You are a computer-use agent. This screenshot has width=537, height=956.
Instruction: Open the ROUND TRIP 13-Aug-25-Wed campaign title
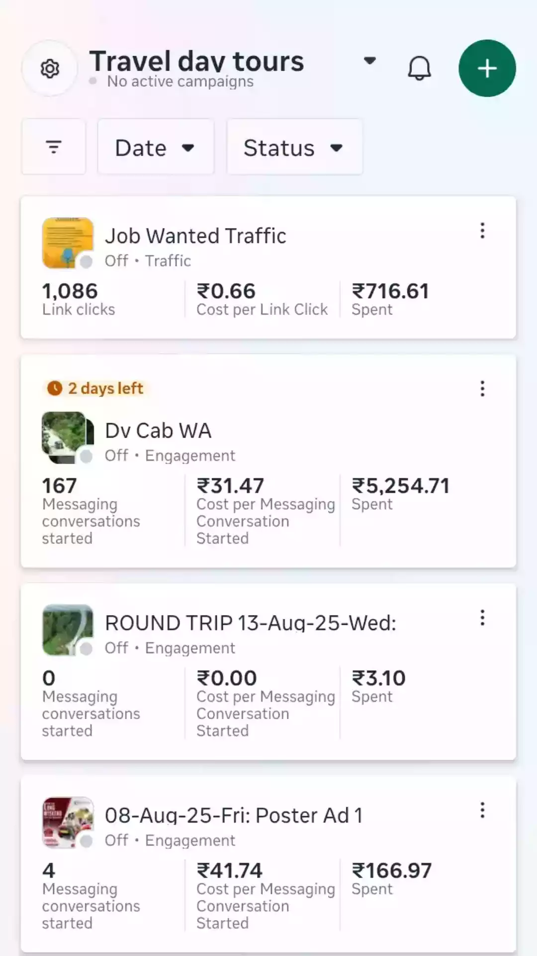pos(251,623)
